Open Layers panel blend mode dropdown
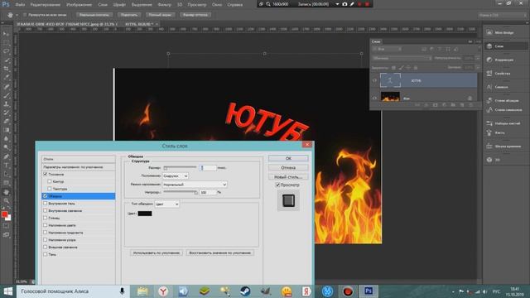Image resolution: width=530 pixels, height=298 pixels. [402, 58]
